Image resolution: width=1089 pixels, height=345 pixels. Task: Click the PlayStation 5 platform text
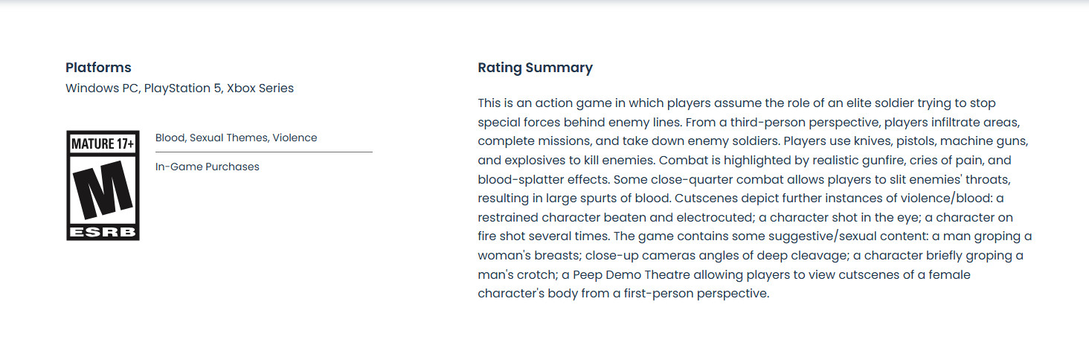183,88
